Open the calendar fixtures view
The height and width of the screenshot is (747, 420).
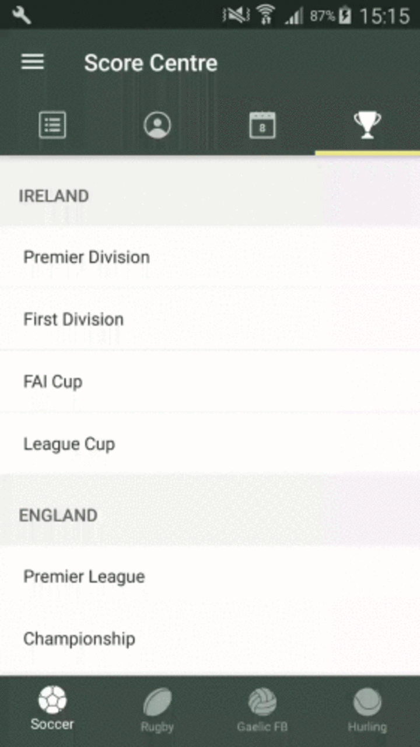(262, 124)
